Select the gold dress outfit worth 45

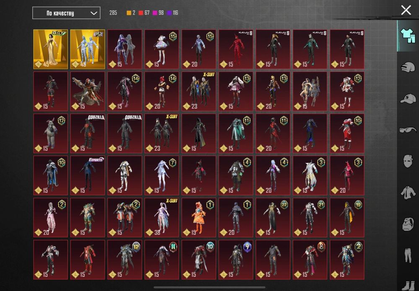click(51, 49)
